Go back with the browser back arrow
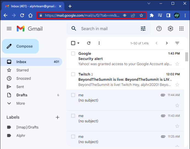Viewport: 190px width, 149px height. tap(6, 15)
